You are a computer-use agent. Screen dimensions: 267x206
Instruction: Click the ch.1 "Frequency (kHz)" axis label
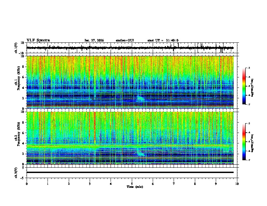click(x=19, y=78)
